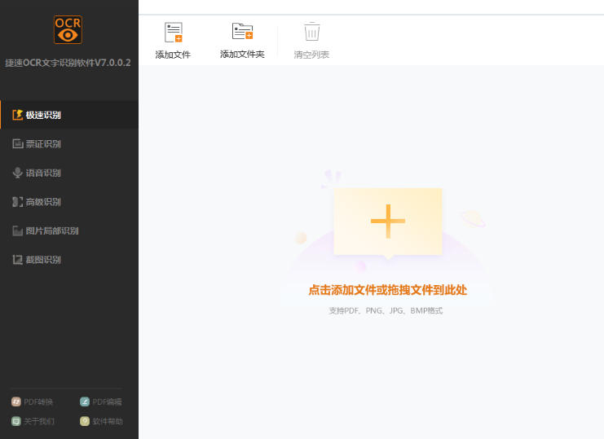Click the 捷速OCR文字识别软件 title text
This screenshot has height=439, width=604.
(68, 63)
